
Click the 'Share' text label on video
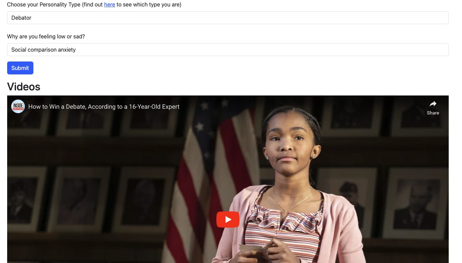[x=433, y=113]
